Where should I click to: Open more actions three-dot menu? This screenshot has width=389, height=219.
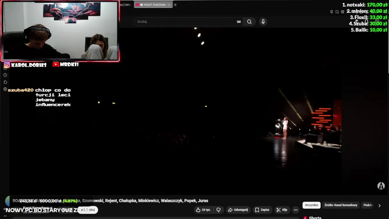pyautogui.click(x=296, y=210)
